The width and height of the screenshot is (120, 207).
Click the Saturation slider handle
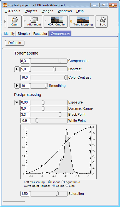pos(57,194)
